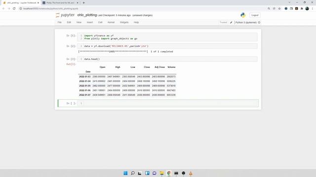
Task: Click the Adj Close column header
Action: tap(159, 67)
